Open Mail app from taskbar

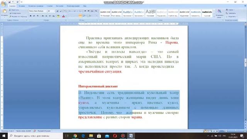(107, 136)
